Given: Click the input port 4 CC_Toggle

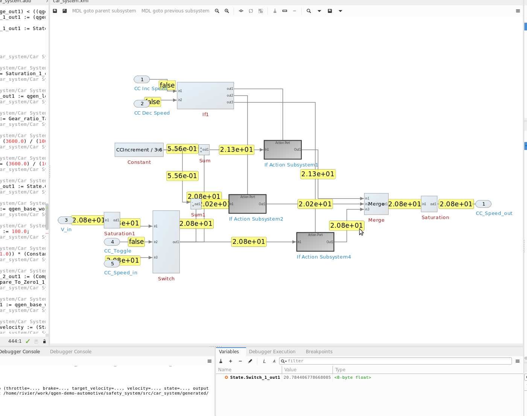Looking at the screenshot, I should click(112, 242).
